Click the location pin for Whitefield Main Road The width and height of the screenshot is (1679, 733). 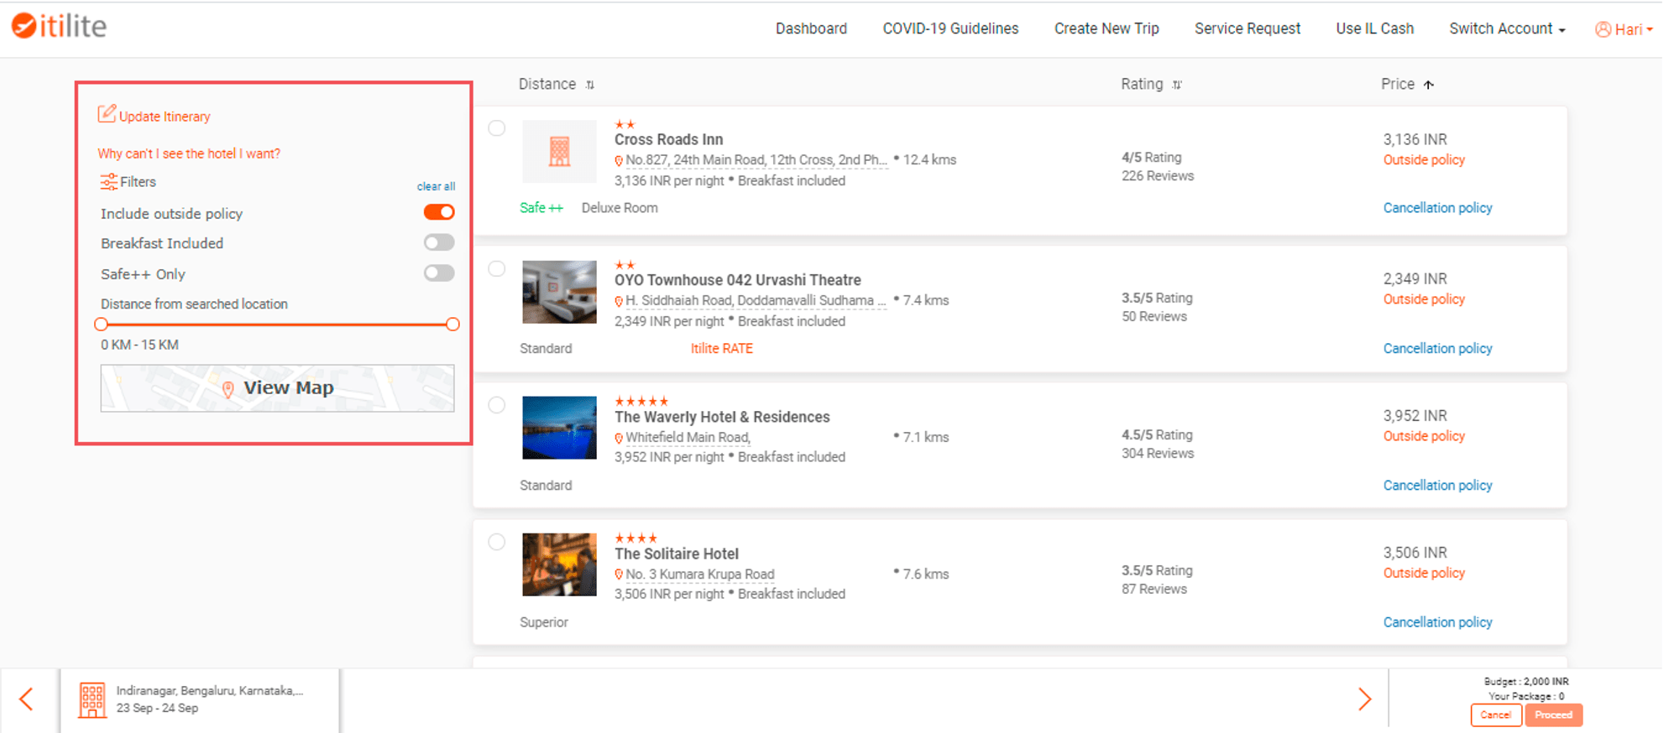pos(619,439)
